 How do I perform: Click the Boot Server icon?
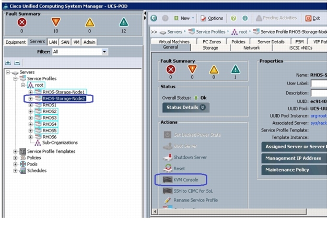[168, 146]
